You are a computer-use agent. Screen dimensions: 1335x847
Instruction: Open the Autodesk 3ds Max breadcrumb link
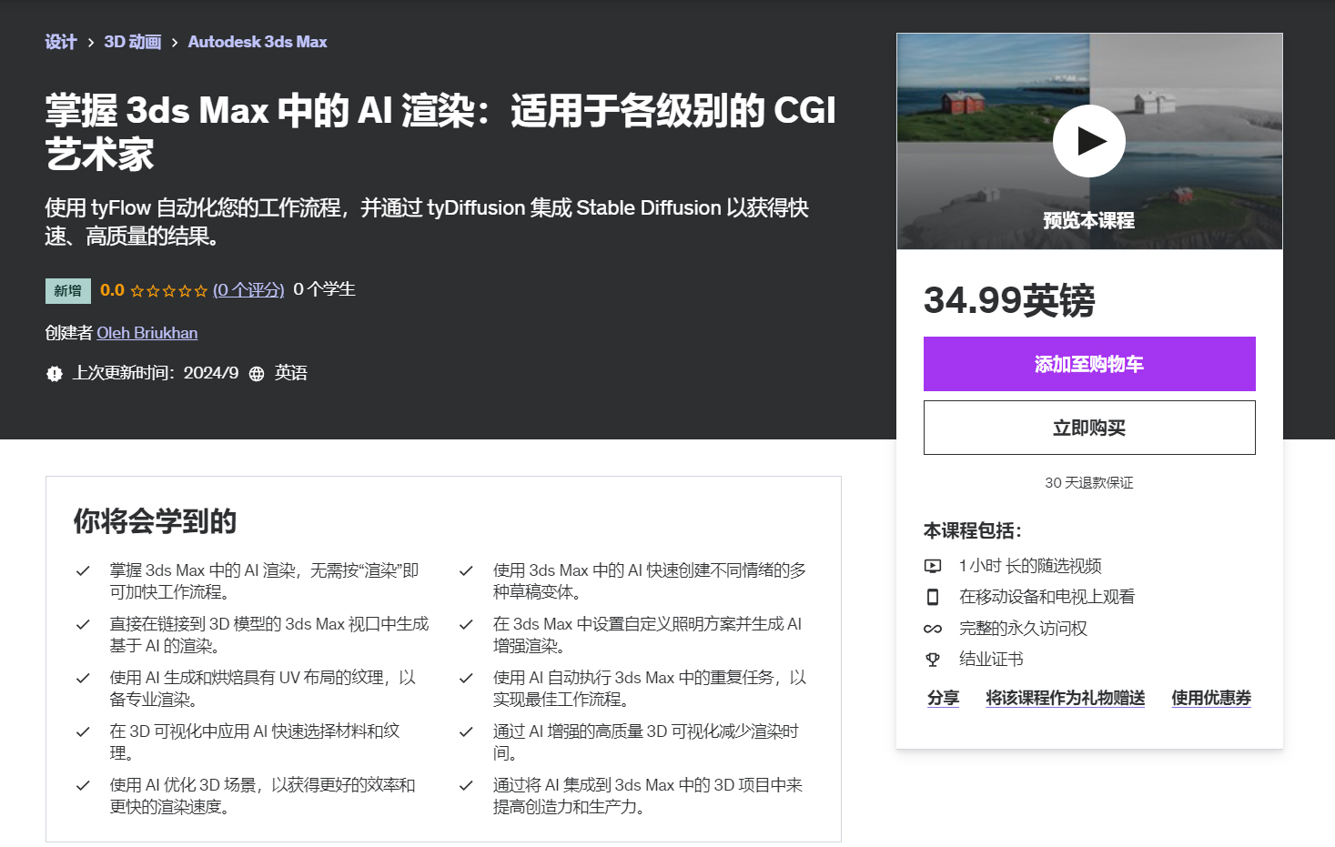coord(258,42)
